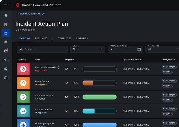The width and height of the screenshot is (179, 127).
Task: Click the puzzle piece extensions icon
Action: 6,78
